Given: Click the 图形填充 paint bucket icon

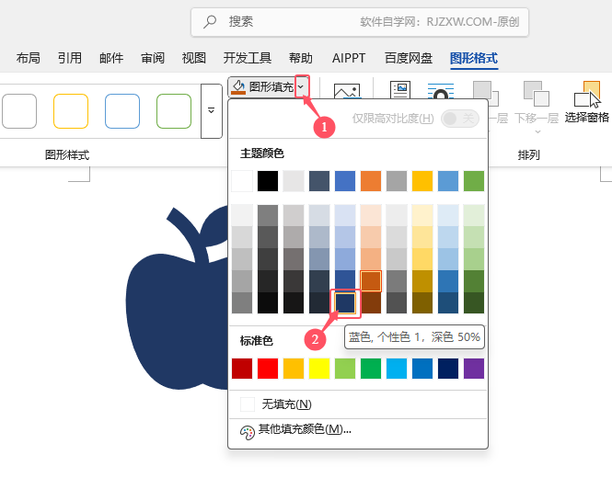Looking at the screenshot, I should 238,87.
